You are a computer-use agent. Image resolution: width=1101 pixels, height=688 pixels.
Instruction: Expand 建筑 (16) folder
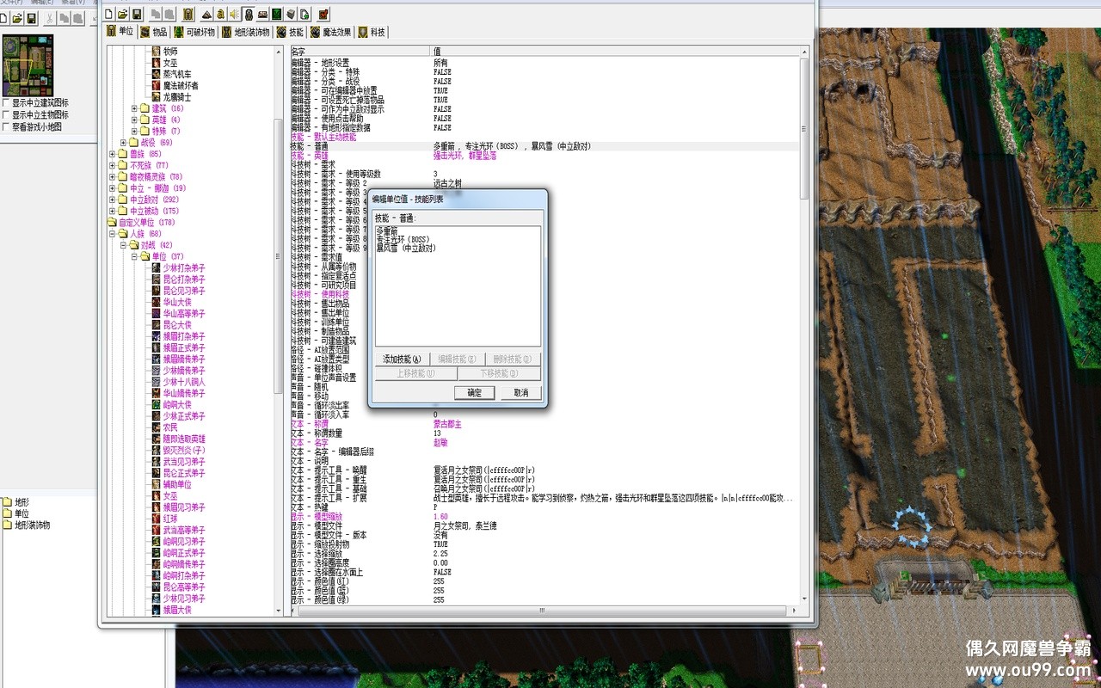[134, 108]
